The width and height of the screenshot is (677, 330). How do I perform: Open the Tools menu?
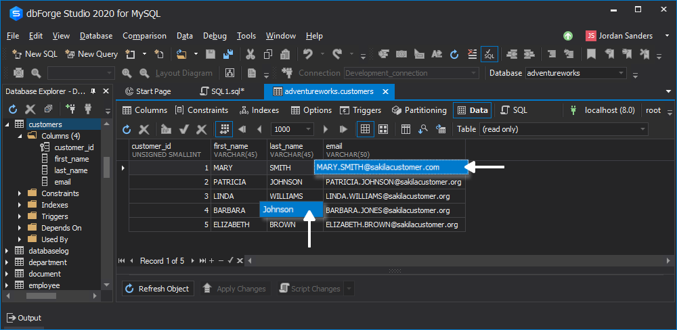pyautogui.click(x=246, y=36)
